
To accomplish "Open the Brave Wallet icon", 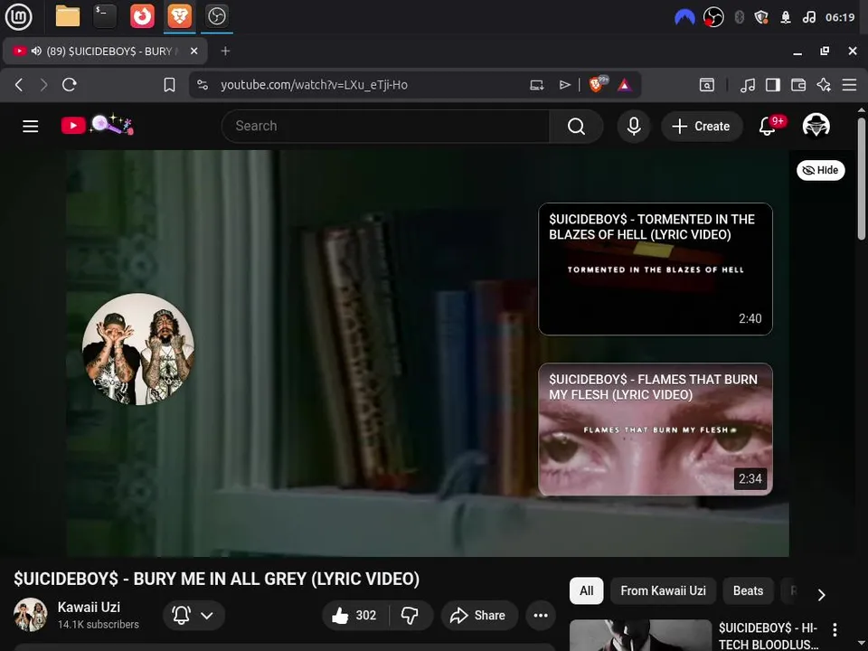I will (798, 85).
